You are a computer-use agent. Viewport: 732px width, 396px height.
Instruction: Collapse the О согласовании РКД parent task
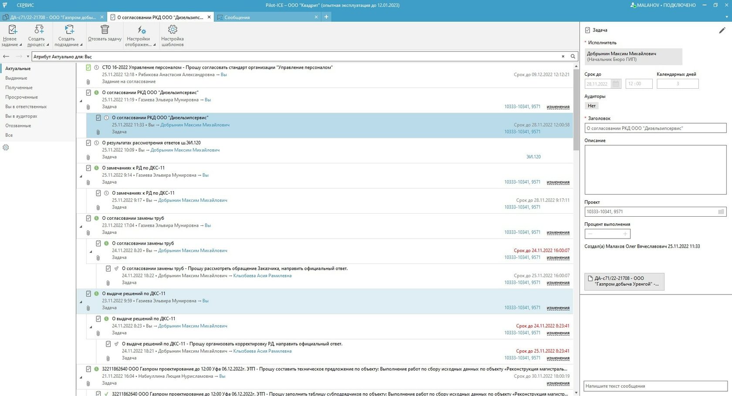(x=81, y=101)
